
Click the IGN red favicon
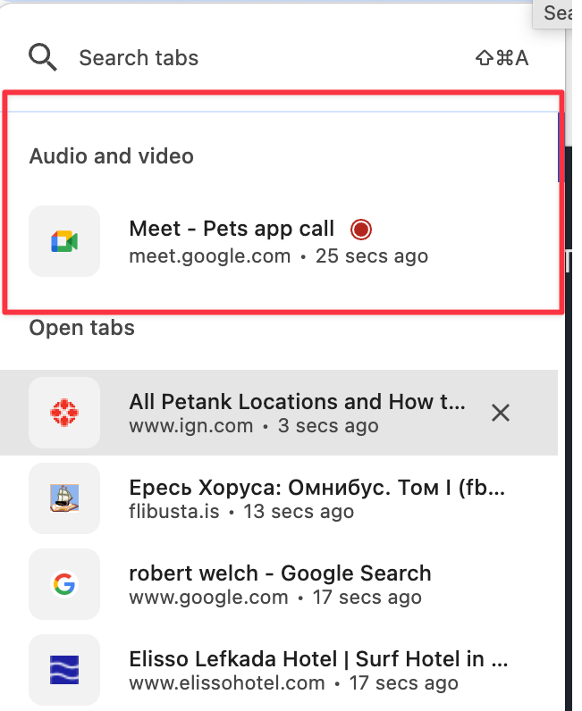pyautogui.click(x=64, y=413)
